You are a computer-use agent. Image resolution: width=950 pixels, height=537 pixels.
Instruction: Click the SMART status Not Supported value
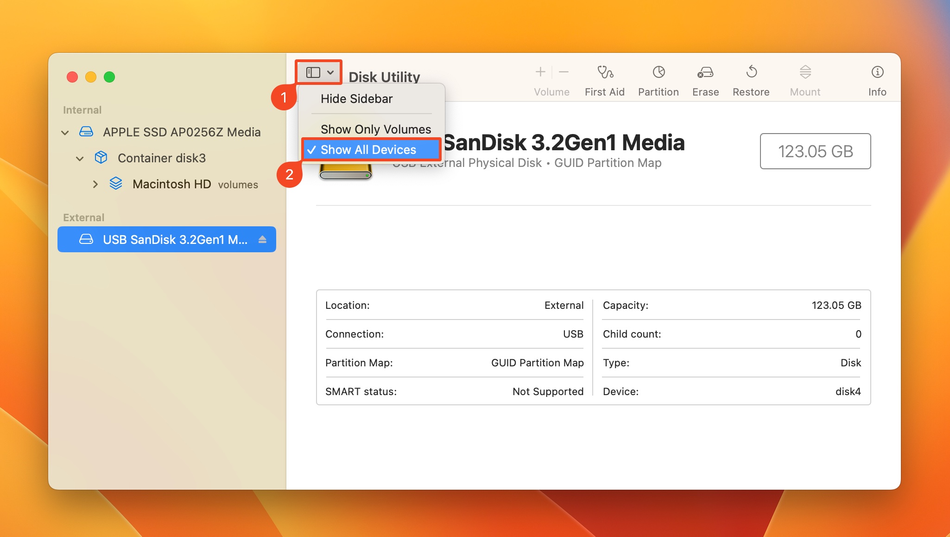coord(548,391)
